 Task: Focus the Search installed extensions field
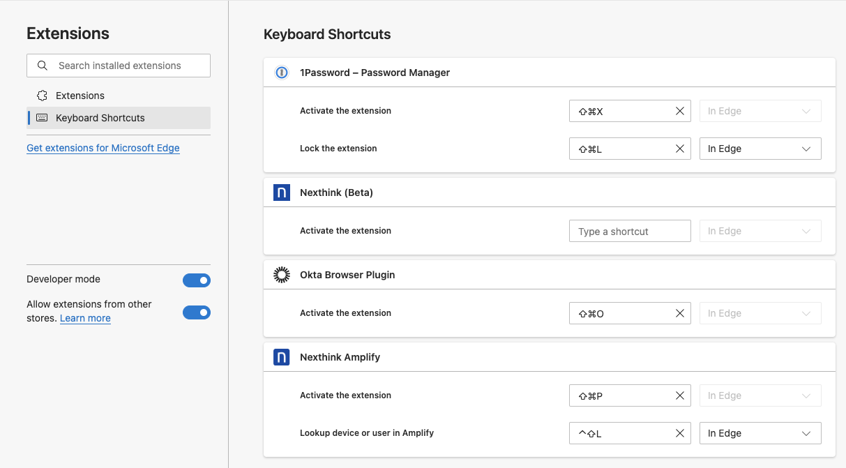point(119,66)
